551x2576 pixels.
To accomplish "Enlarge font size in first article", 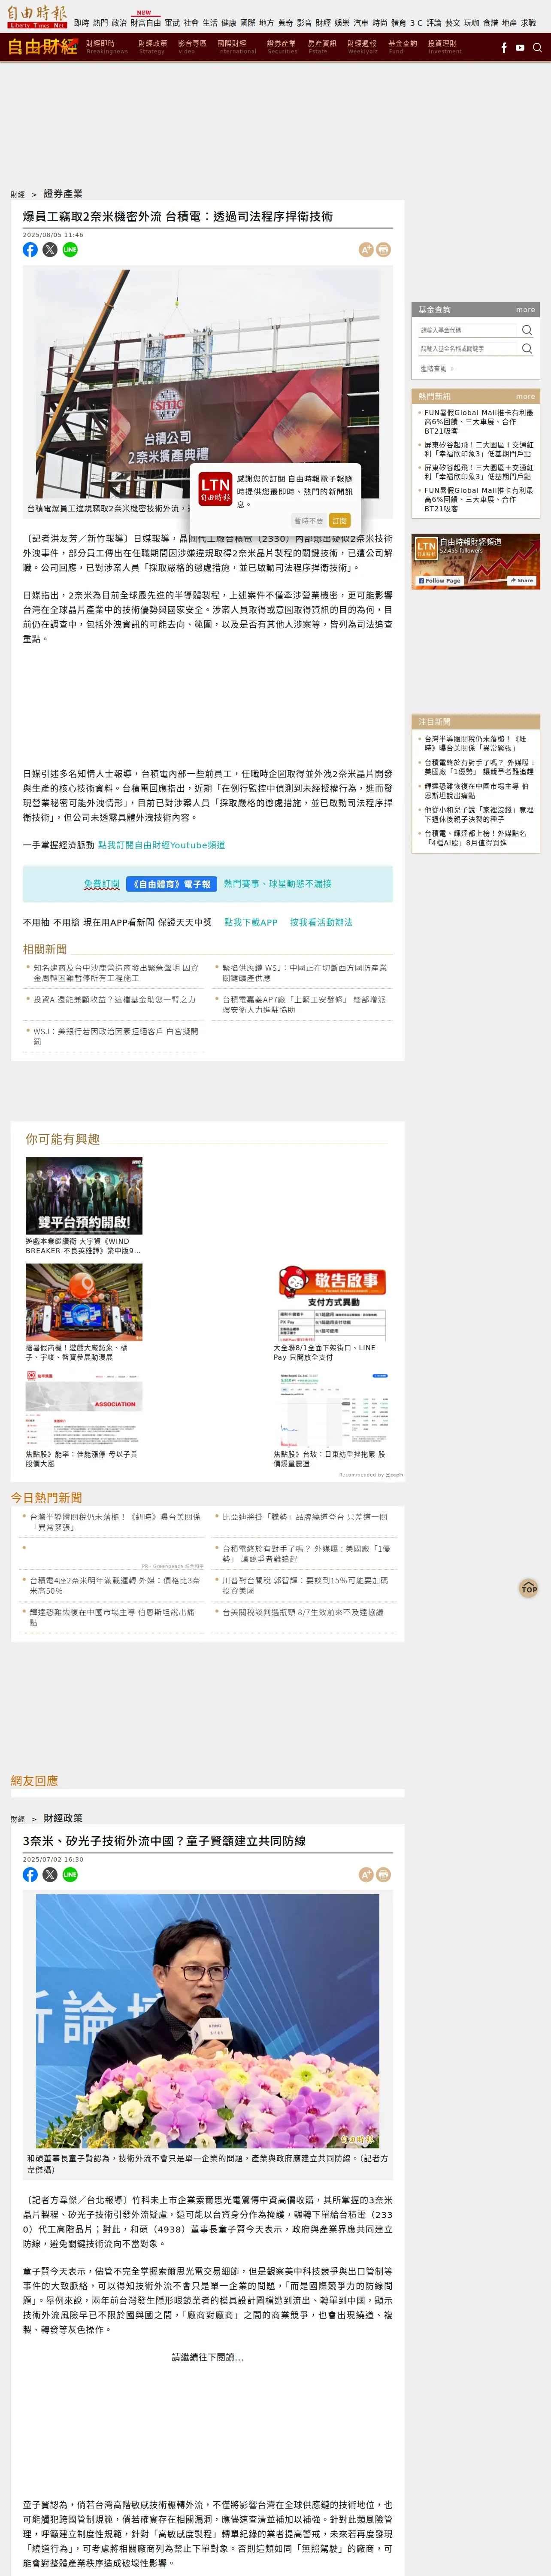I will [366, 250].
